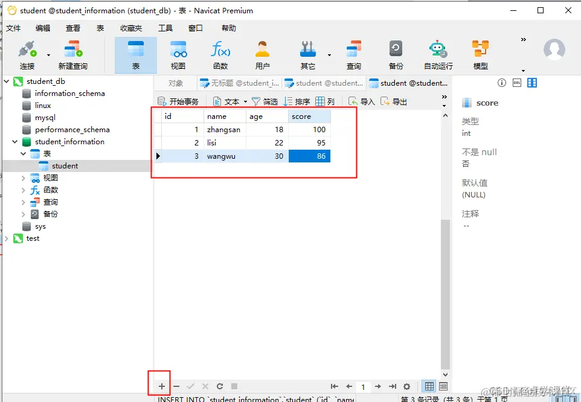Image resolution: width=581 pixels, height=402 pixels.
Task: Expand the 视图 tree node
Action: tap(24, 178)
